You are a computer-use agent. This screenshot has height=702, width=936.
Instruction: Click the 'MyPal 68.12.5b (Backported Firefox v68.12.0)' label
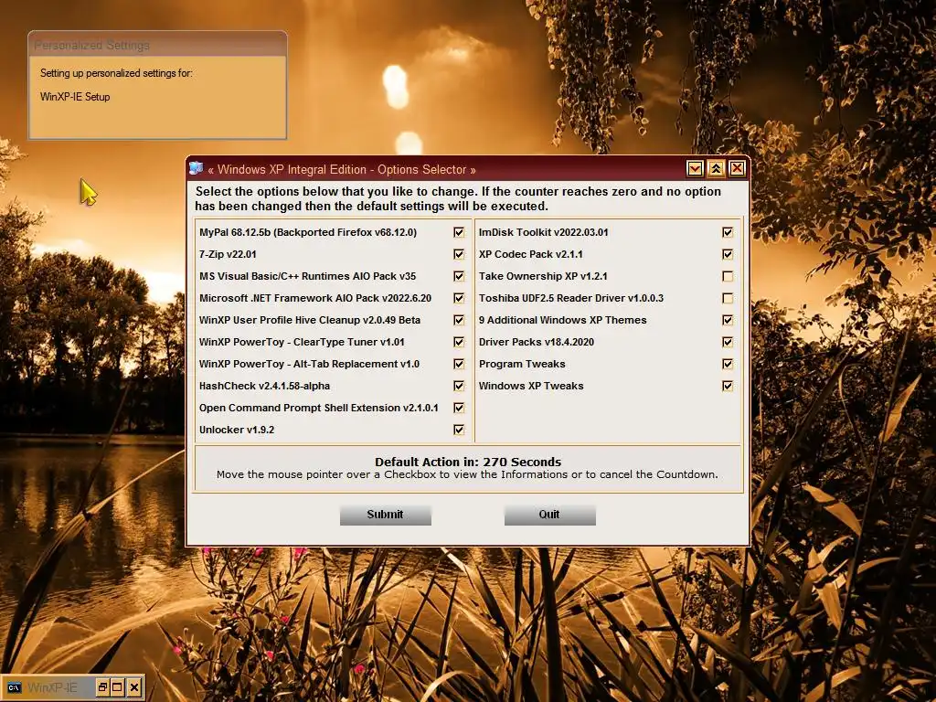coord(308,232)
